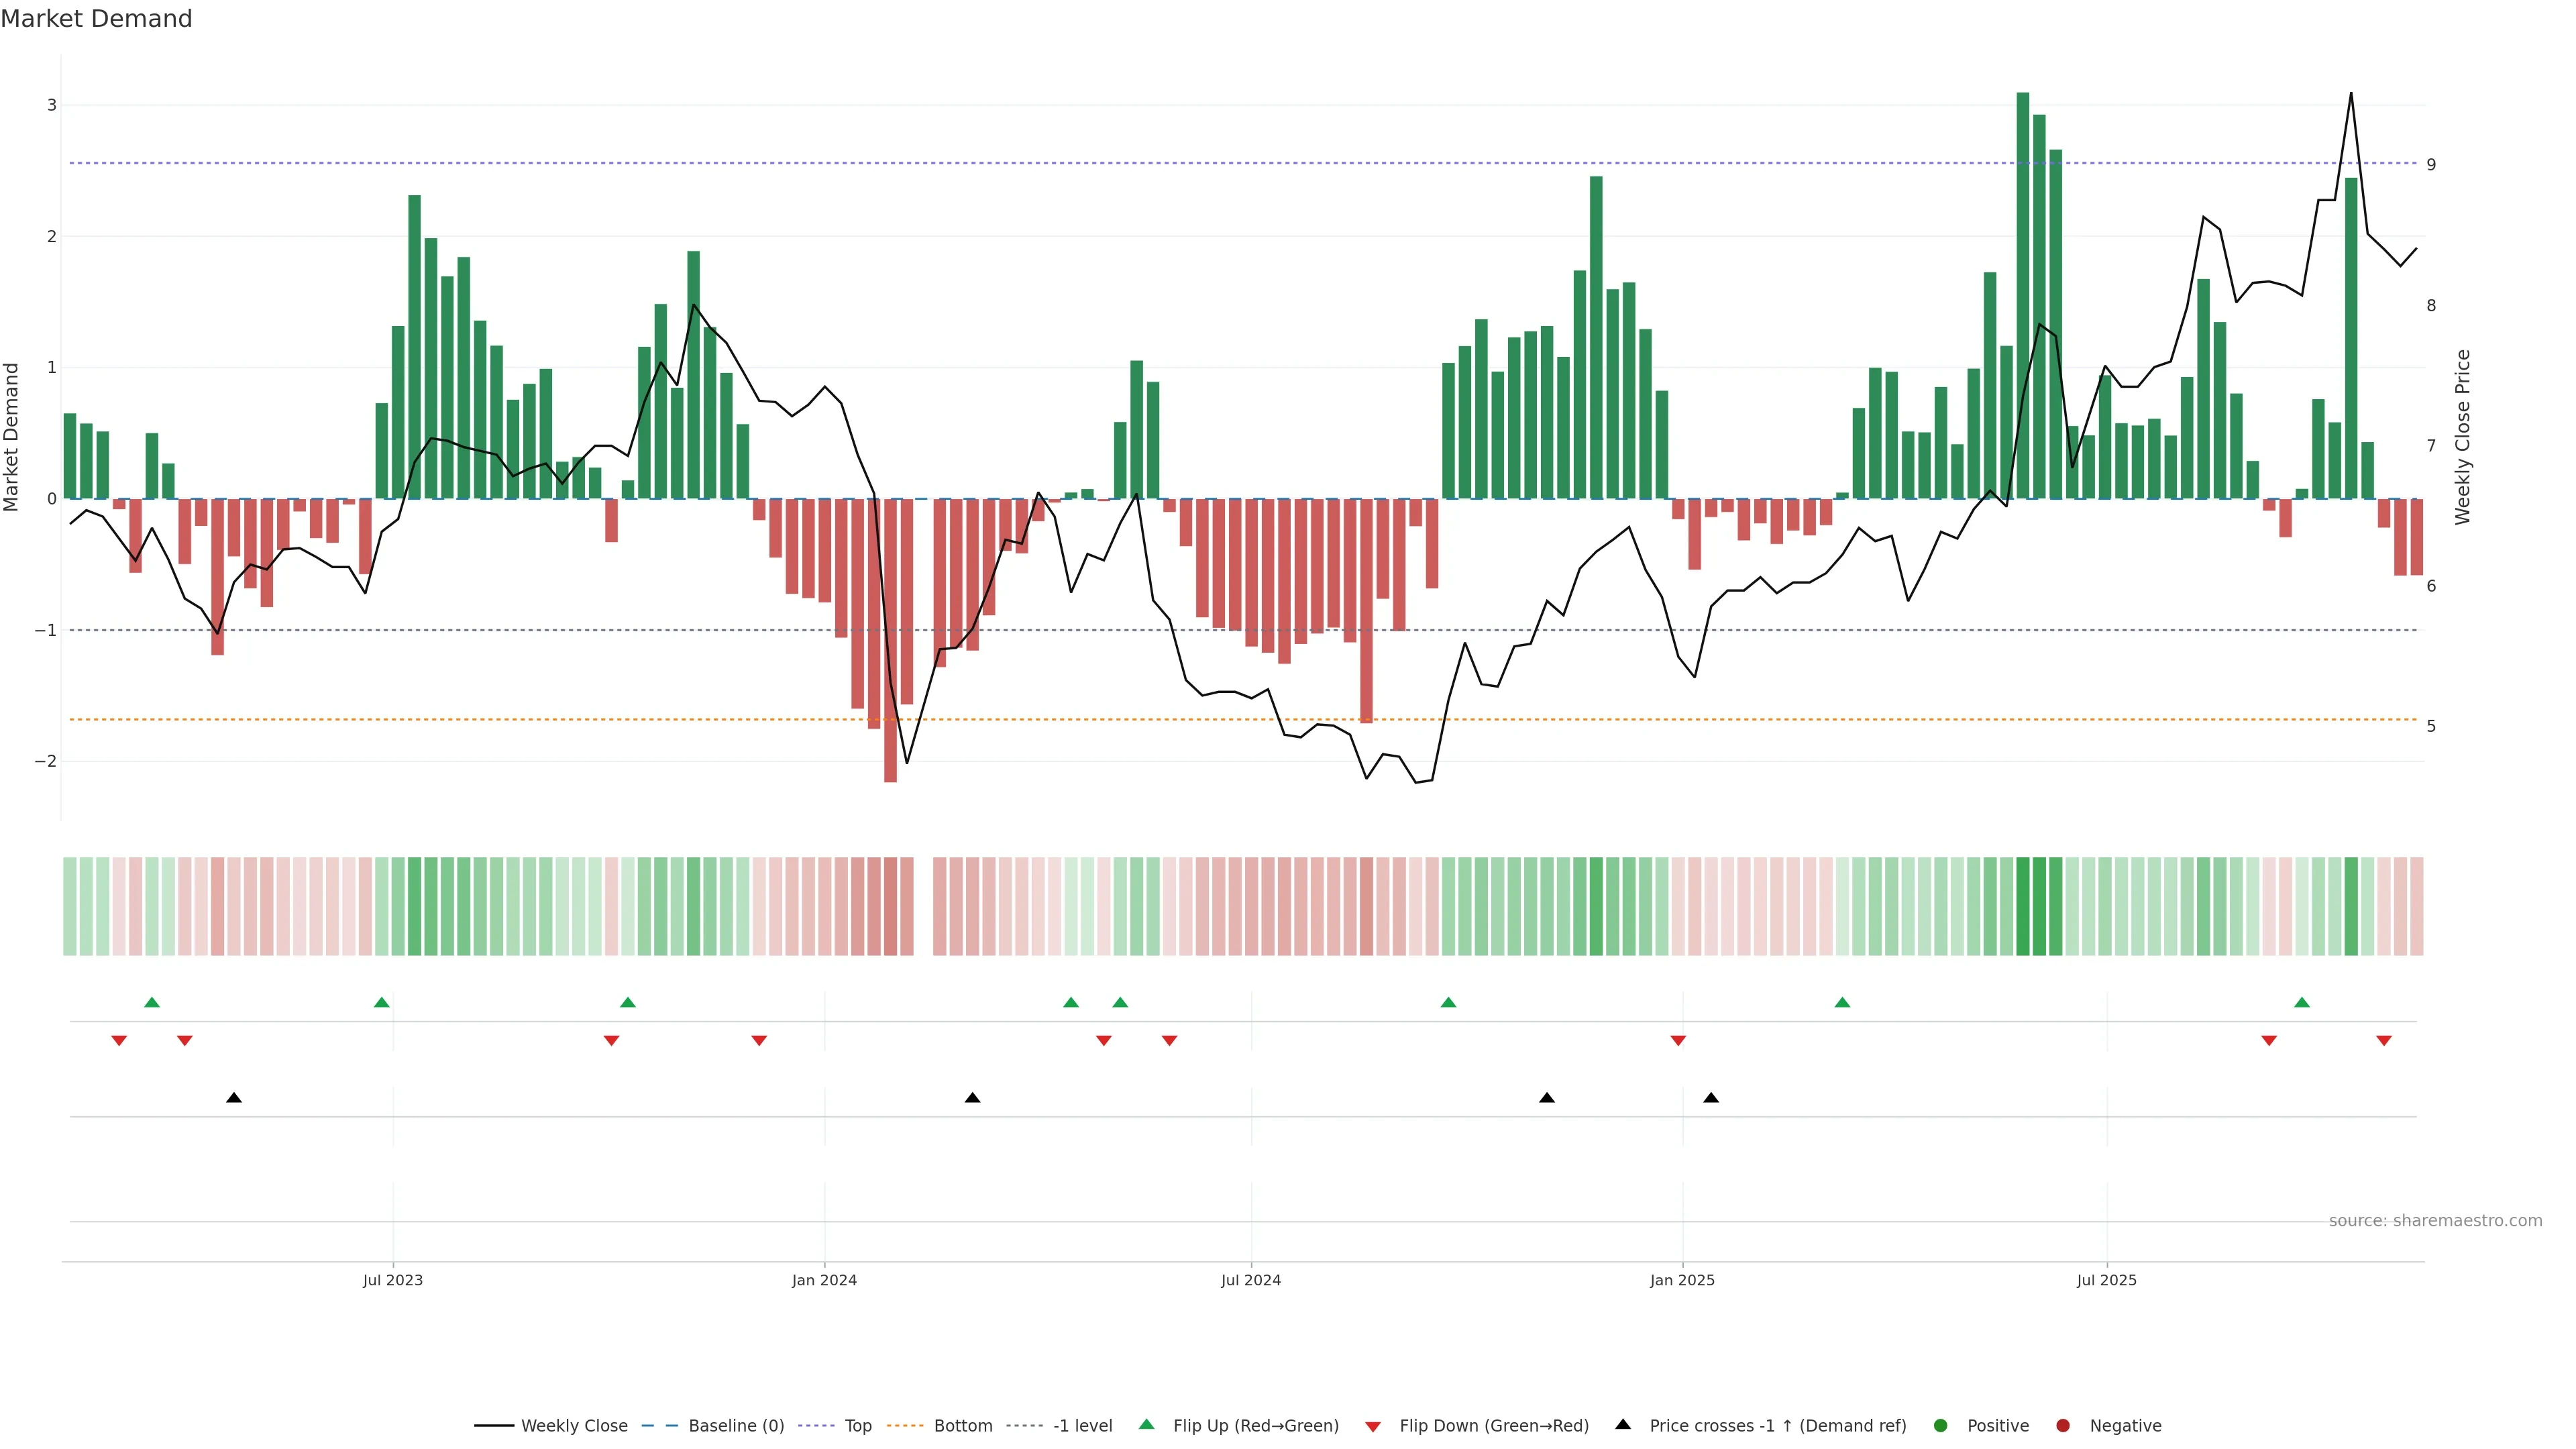Click the darkest green heat strip cell
The width and height of the screenshot is (2576, 1449).
2023,906
